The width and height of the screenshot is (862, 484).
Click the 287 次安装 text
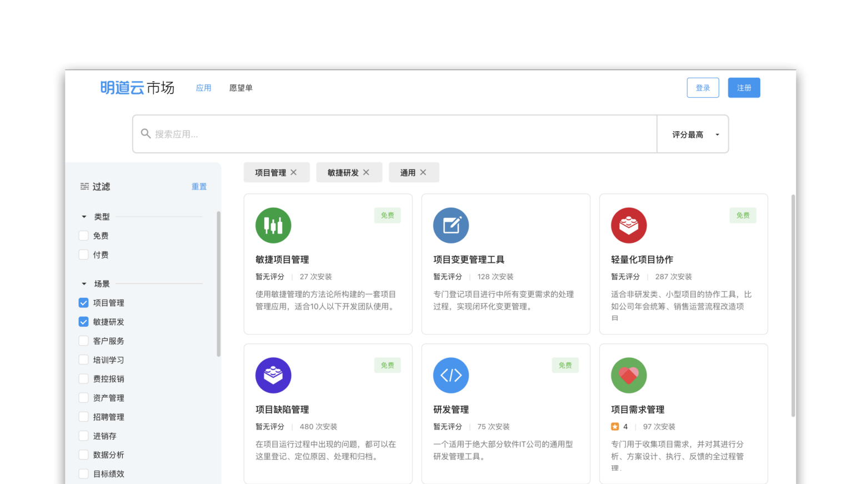[x=674, y=277]
